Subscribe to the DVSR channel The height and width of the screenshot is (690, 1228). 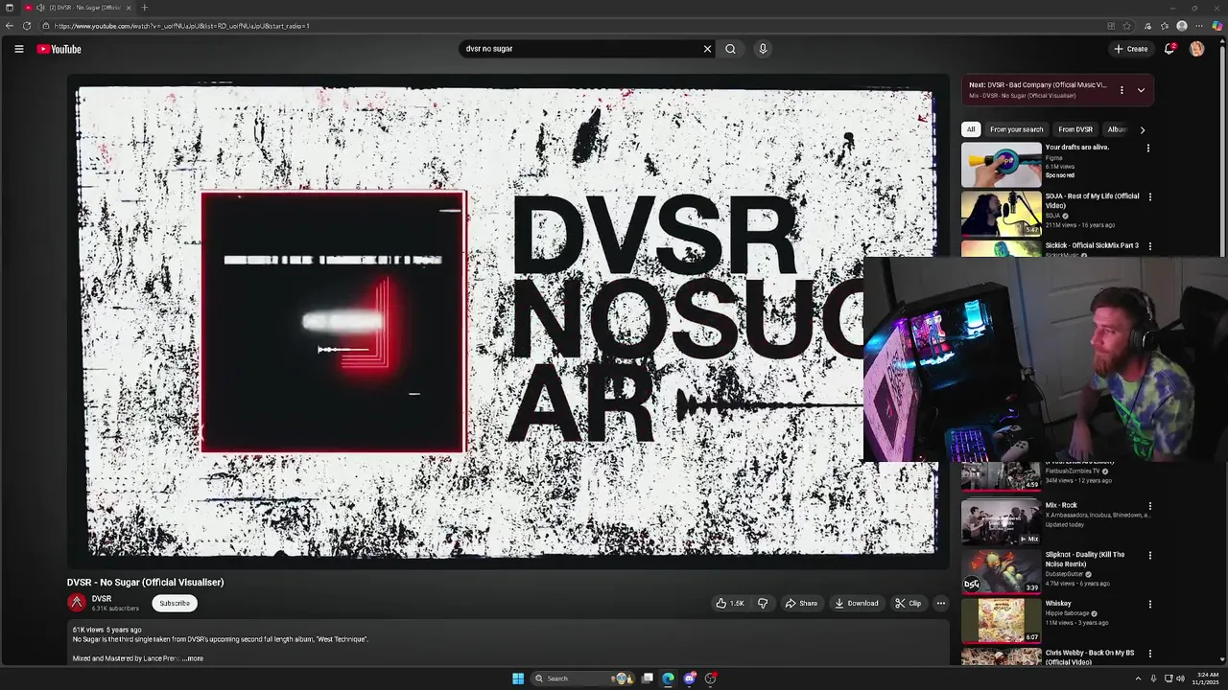point(175,603)
